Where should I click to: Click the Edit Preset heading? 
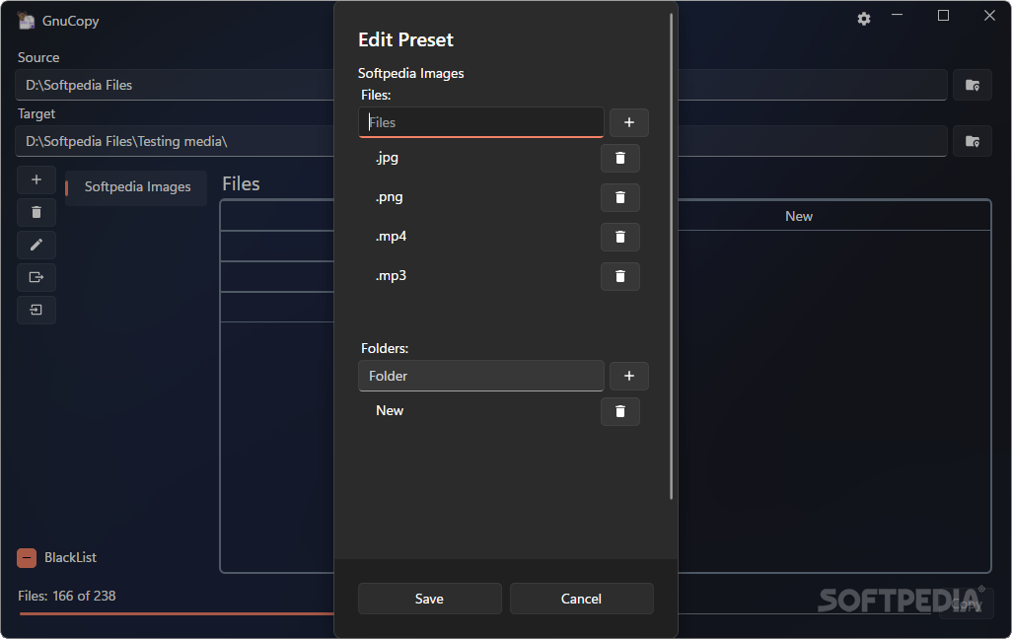tap(405, 40)
